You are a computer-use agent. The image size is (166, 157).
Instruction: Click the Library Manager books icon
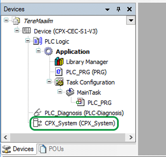coord(59,62)
